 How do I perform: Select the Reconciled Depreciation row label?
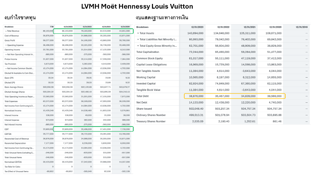coord(15,143)
